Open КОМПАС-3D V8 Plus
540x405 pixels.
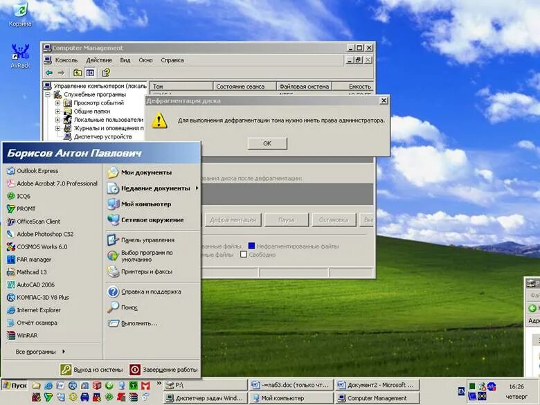tap(38, 297)
